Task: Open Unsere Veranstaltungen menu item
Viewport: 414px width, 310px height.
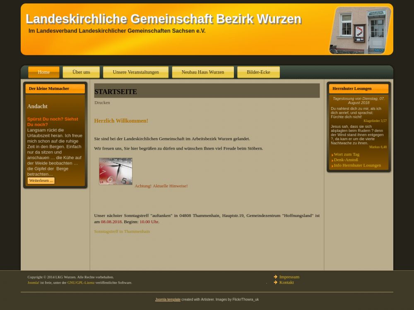Action: click(136, 72)
